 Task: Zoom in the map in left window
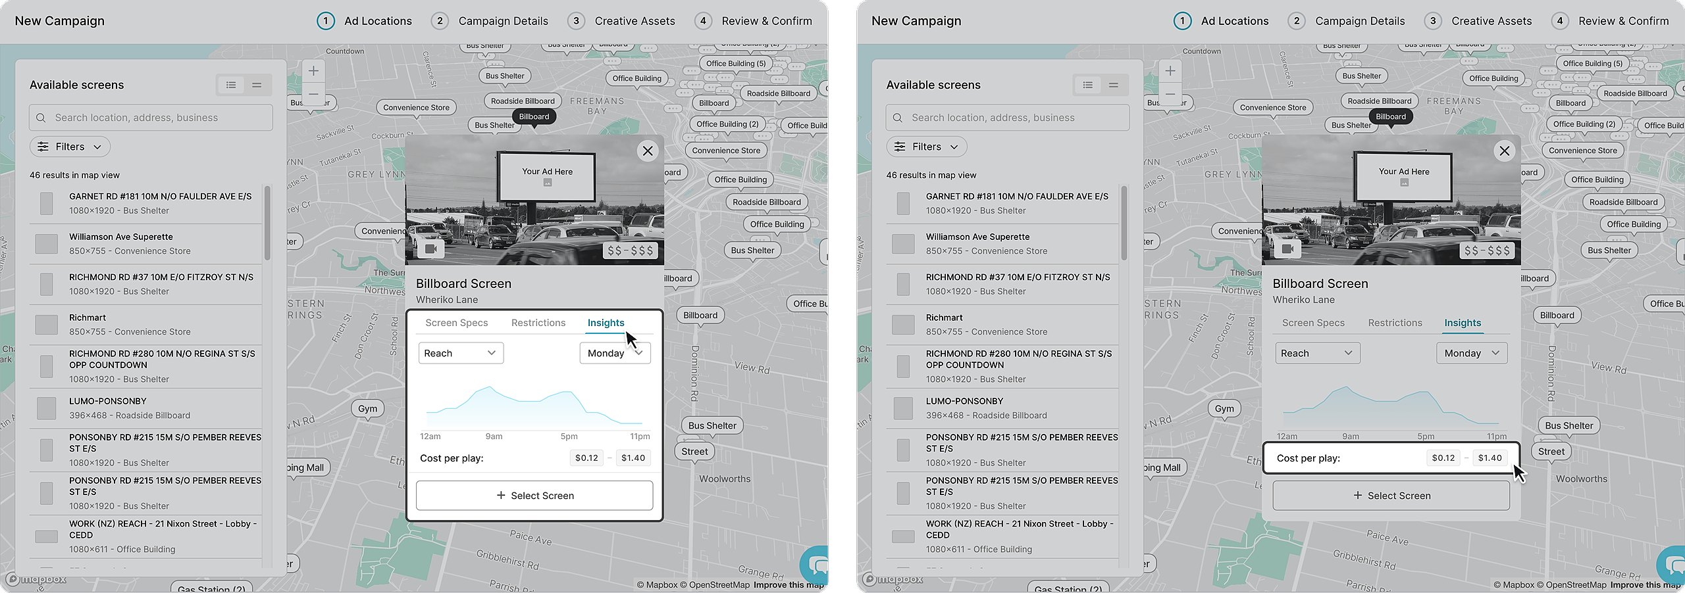[x=313, y=71]
